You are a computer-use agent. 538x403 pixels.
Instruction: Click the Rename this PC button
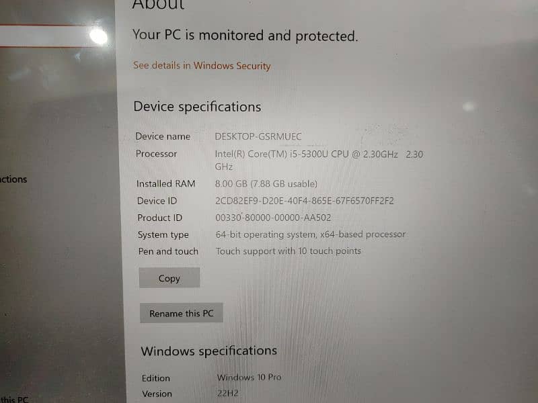(x=181, y=313)
